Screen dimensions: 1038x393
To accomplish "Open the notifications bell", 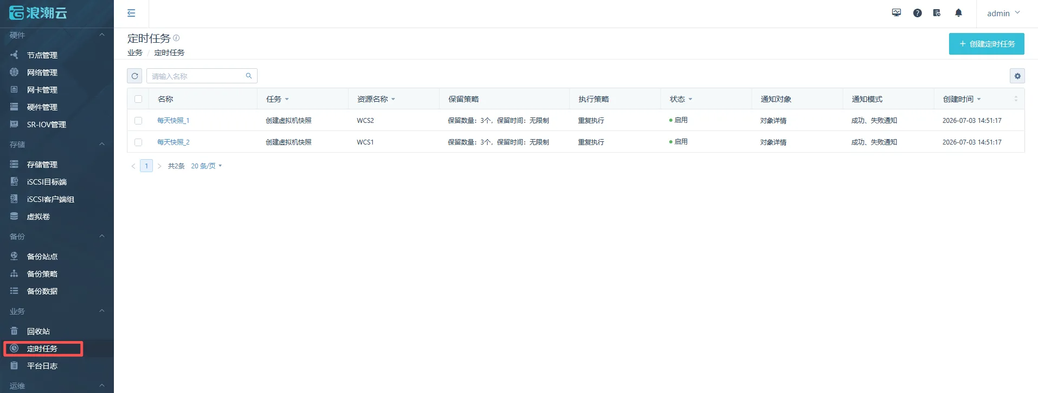I will [958, 13].
